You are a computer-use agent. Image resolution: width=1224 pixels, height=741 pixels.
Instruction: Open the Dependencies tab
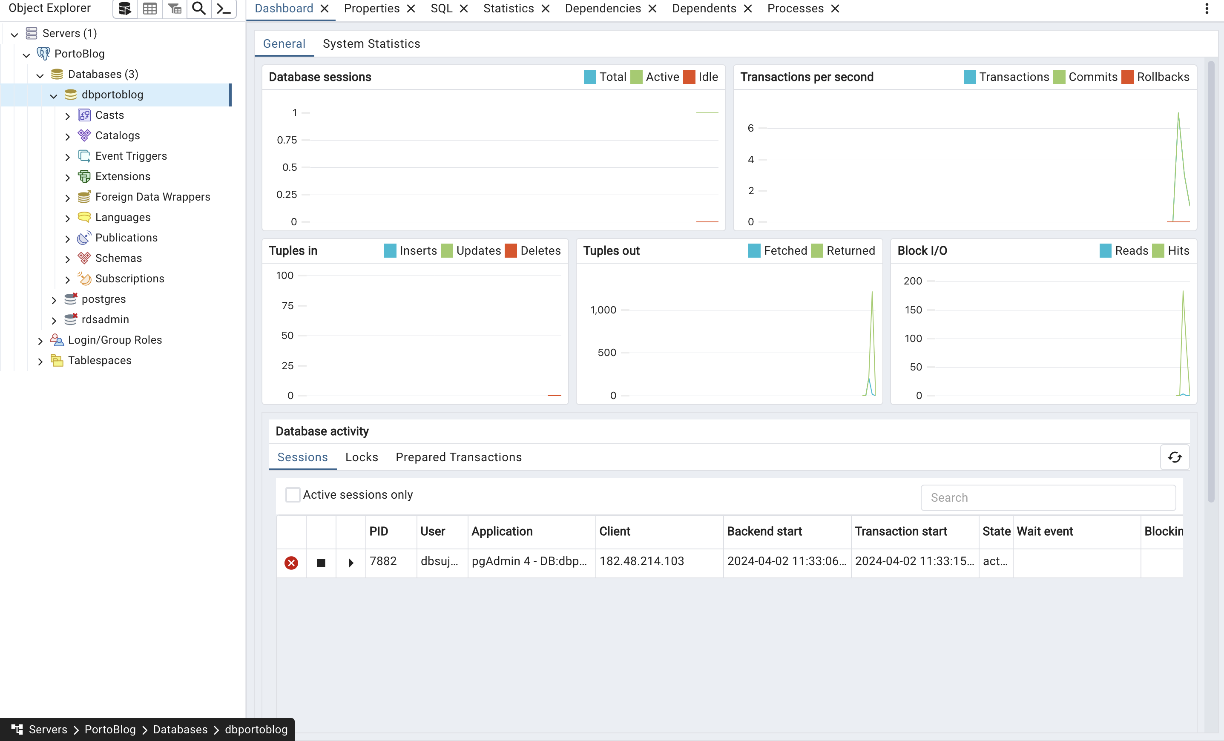coord(603,9)
